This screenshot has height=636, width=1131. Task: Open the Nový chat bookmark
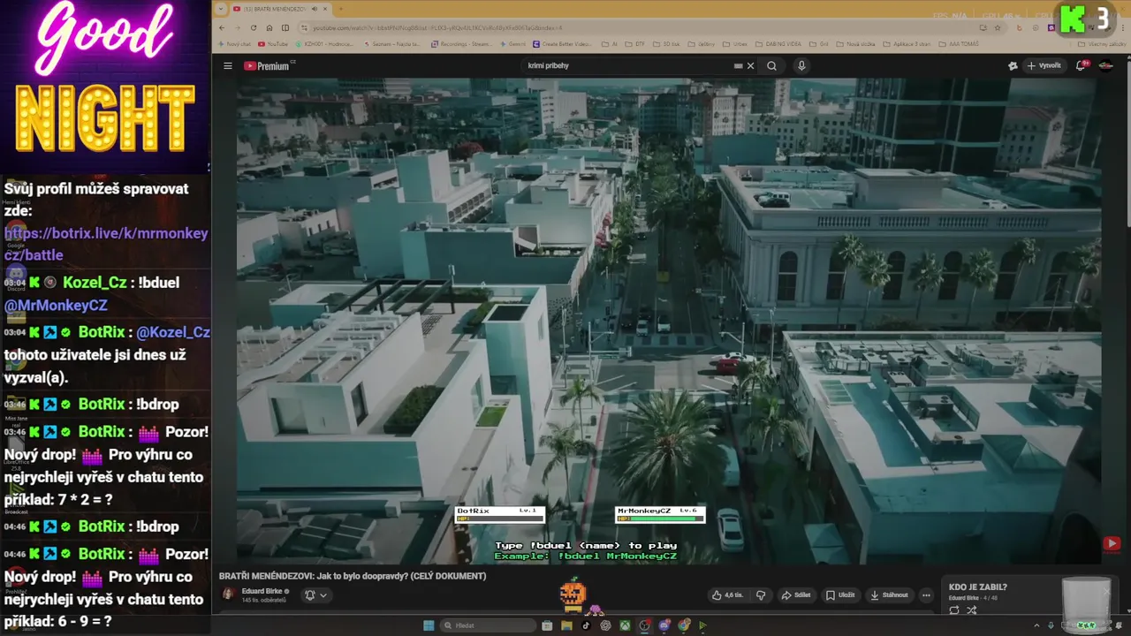pos(234,43)
